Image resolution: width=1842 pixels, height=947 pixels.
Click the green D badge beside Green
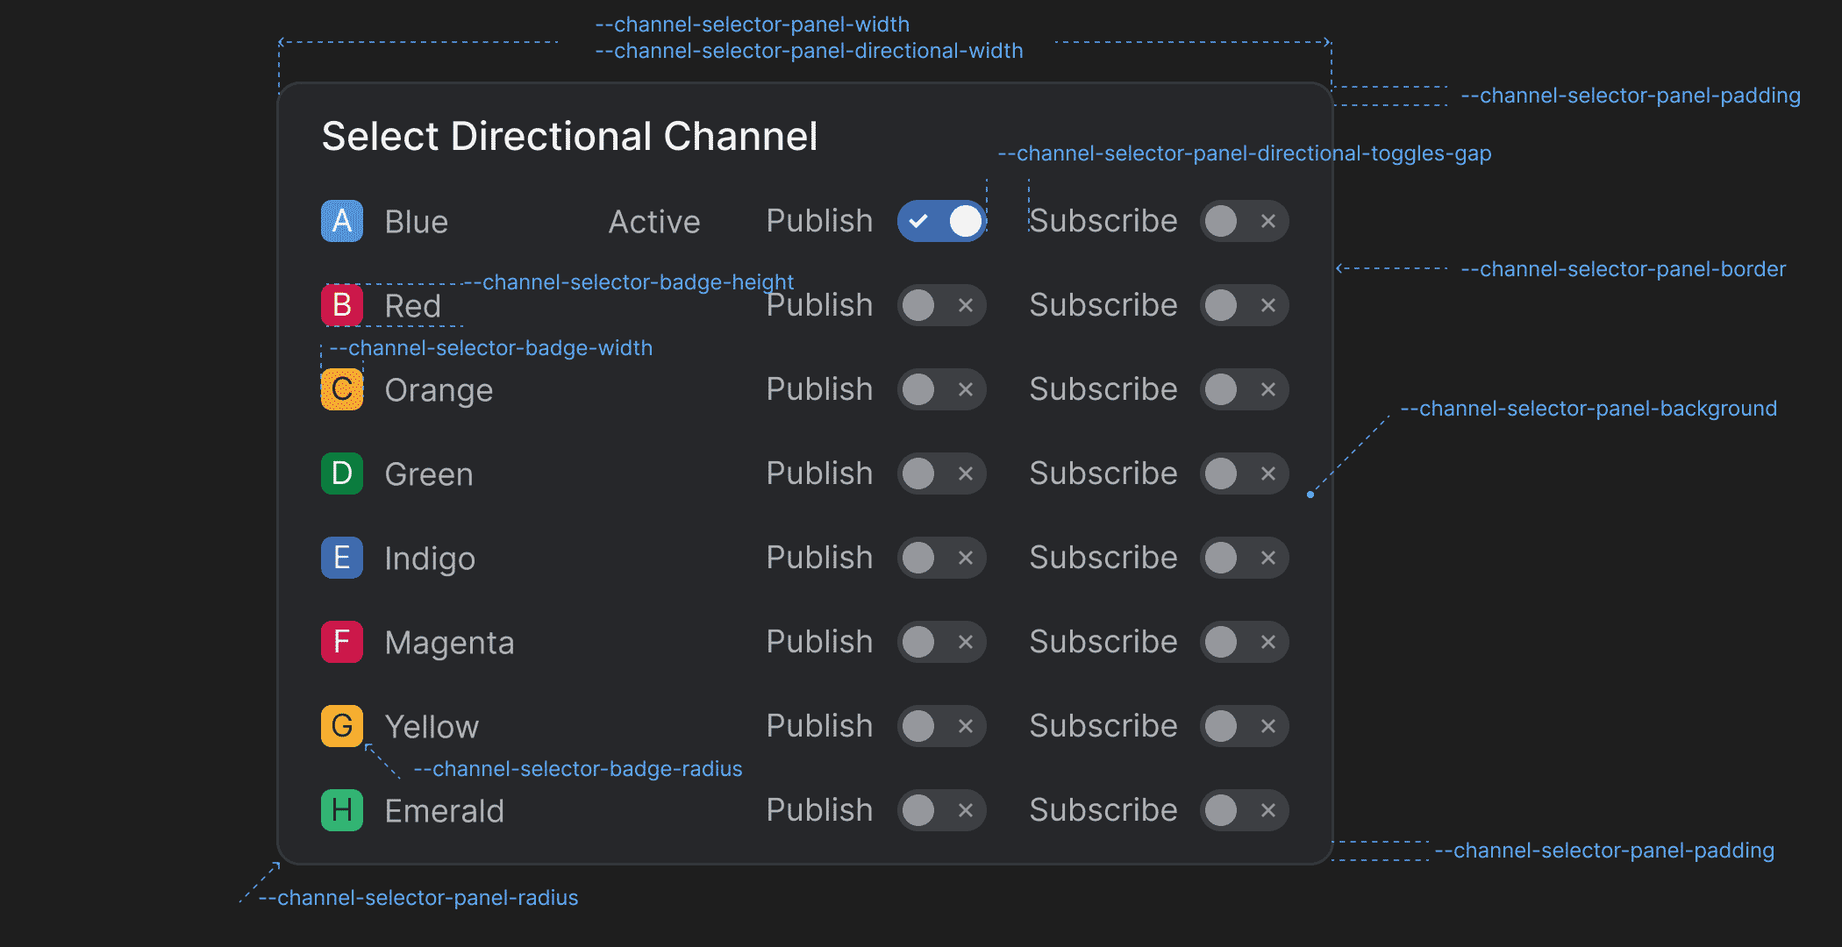pyautogui.click(x=341, y=473)
